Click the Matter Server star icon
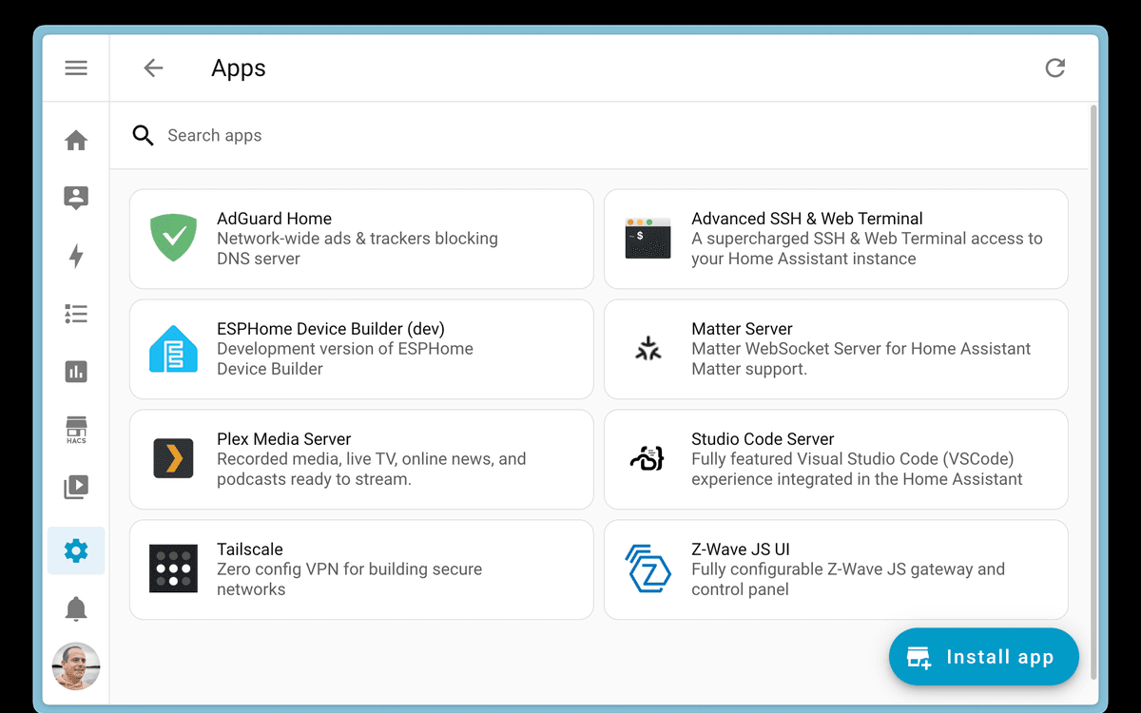 point(648,349)
